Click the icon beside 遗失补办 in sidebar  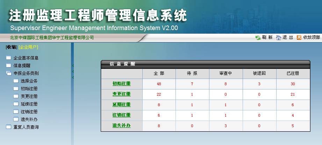click(x=16, y=119)
